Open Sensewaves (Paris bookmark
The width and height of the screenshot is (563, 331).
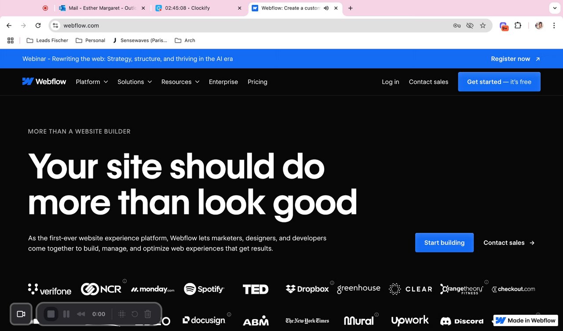click(x=140, y=40)
